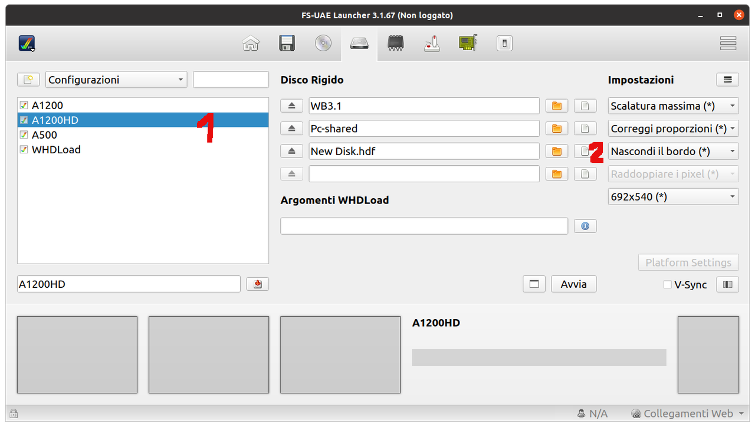Open the Home tab icon
The image size is (755, 427).
tap(251, 43)
